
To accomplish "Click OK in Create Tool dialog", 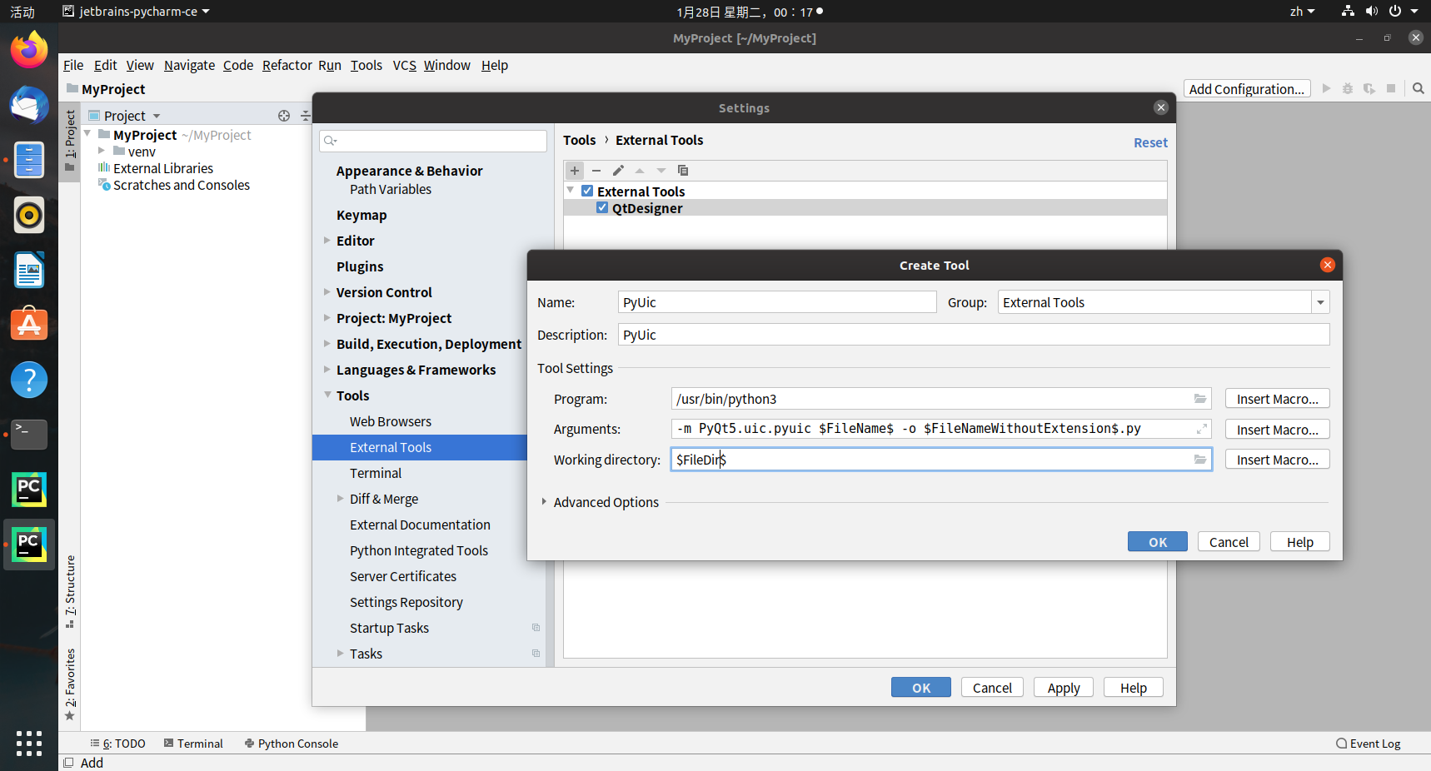I will pyautogui.click(x=1158, y=542).
